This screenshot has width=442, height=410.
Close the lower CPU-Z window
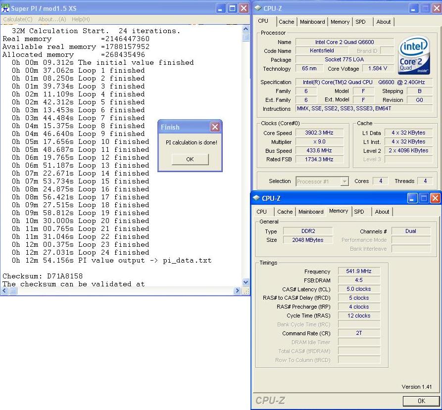tap(435, 198)
